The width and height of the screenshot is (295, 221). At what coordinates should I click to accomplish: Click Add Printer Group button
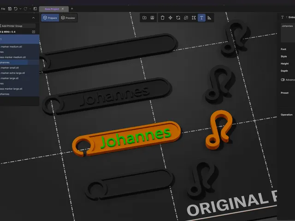(18, 26)
